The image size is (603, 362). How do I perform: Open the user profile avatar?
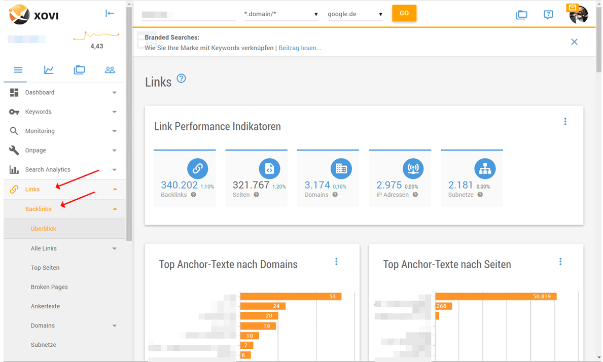click(x=579, y=15)
